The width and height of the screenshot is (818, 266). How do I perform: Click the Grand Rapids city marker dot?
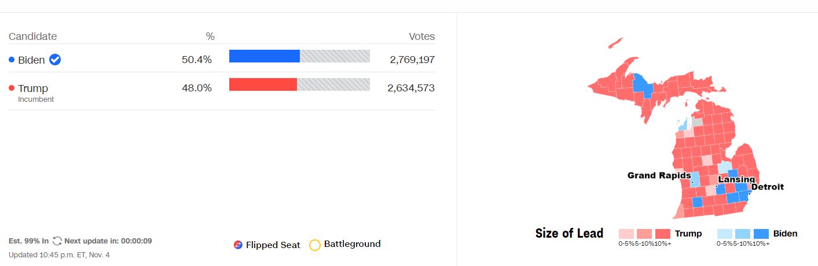coord(692,183)
